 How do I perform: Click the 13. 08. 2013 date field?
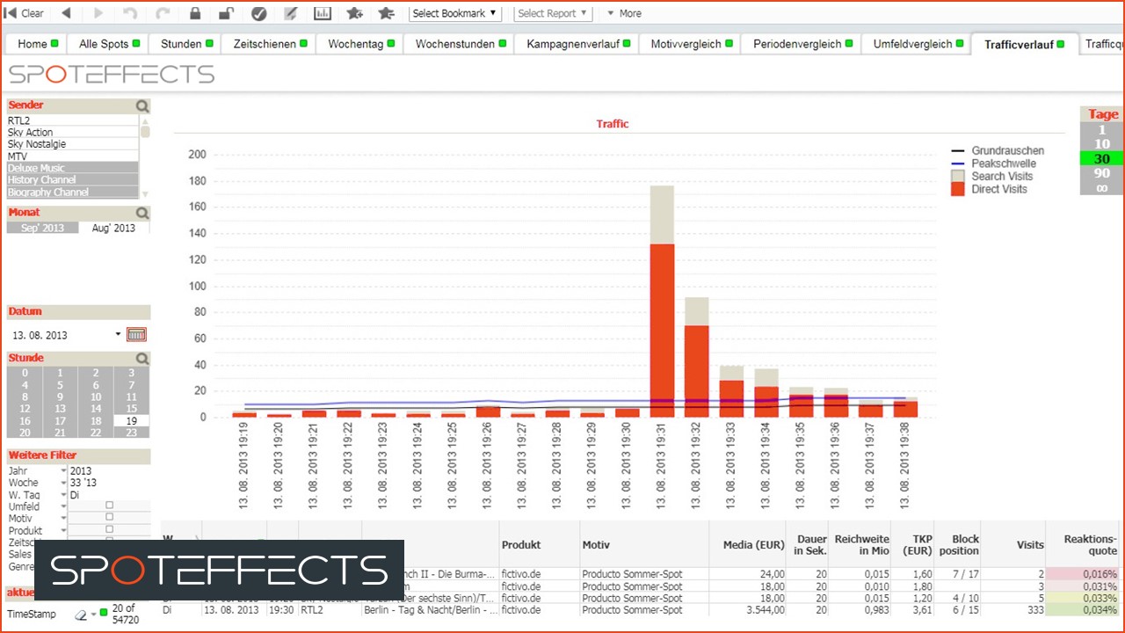(x=60, y=335)
